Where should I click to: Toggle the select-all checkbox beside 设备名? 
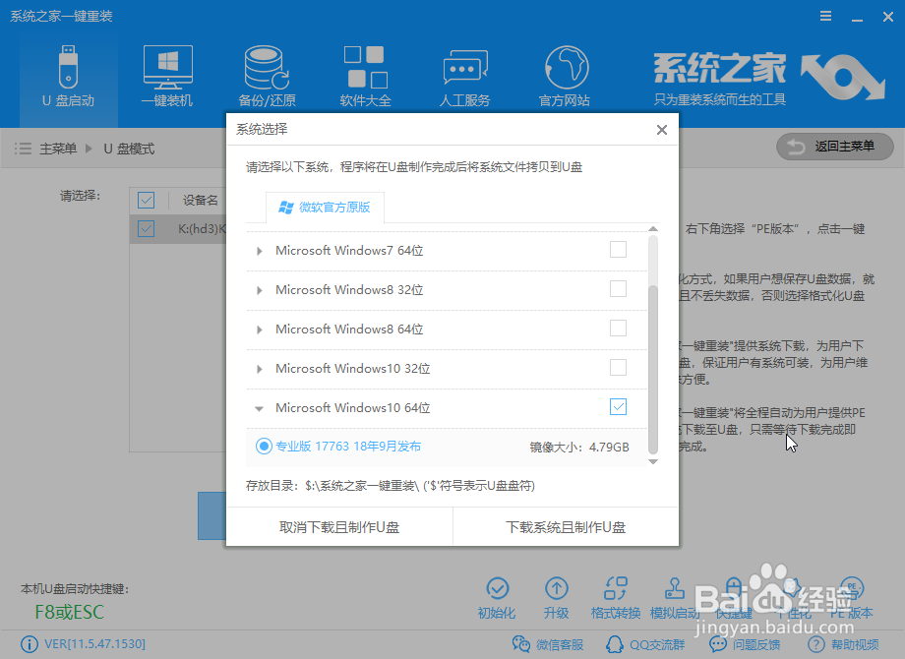coord(146,201)
